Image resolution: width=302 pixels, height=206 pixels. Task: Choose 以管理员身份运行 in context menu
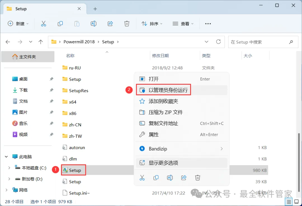pos(182,90)
